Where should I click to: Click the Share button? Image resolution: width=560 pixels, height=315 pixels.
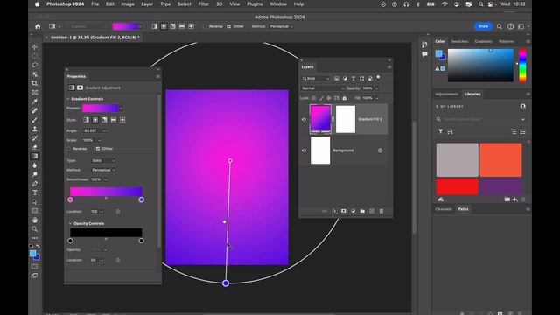pos(483,26)
